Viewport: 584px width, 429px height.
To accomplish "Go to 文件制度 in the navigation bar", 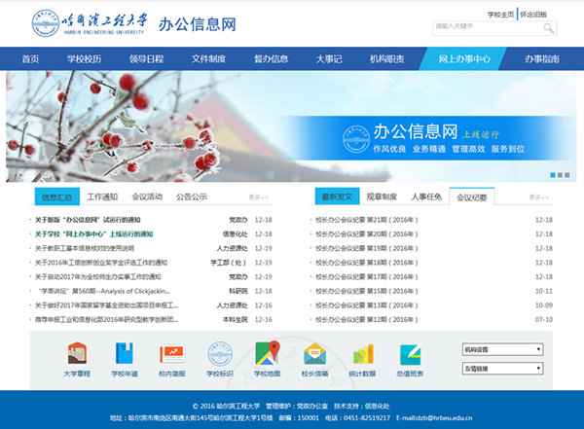I will [x=208, y=59].
